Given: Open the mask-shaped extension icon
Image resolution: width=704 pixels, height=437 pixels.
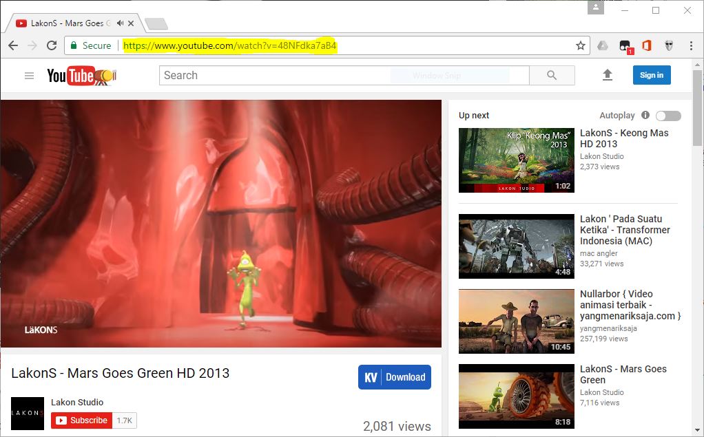Looking at the screenshot, I should (x=669, y=45).
